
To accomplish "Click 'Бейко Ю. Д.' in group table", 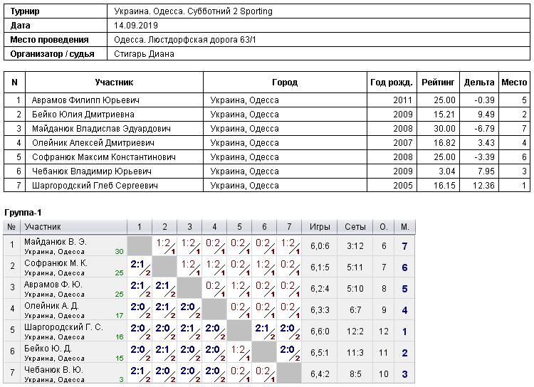I will tap(48, 349).
